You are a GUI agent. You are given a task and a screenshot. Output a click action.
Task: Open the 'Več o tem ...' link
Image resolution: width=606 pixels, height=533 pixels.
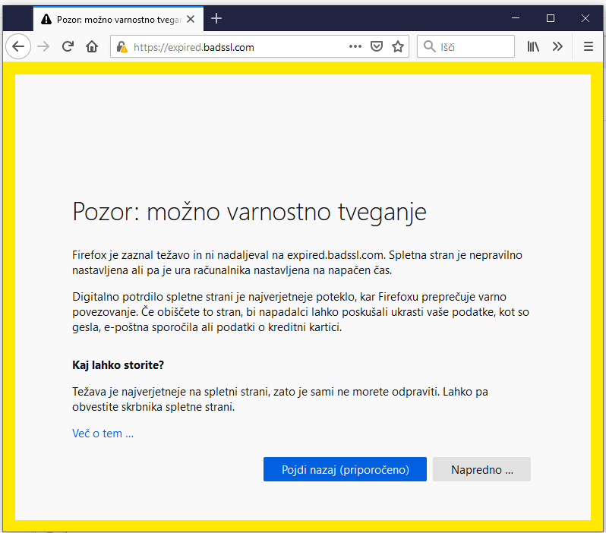tap(103, 434)
